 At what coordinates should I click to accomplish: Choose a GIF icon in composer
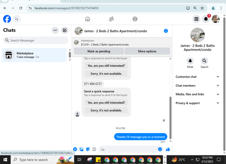[x=94, y=150]
